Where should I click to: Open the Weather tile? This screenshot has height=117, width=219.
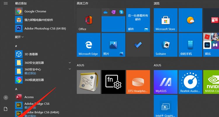(190, 20)
